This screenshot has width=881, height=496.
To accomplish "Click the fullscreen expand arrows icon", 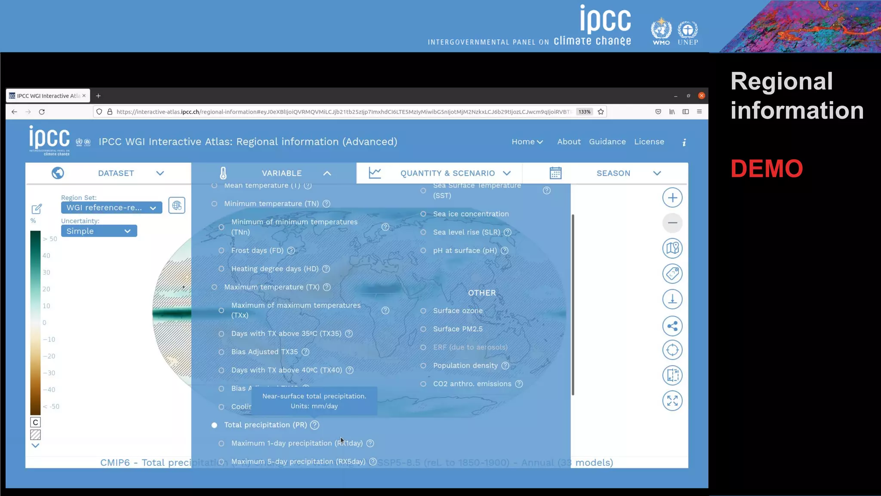I will coord(672,401).
